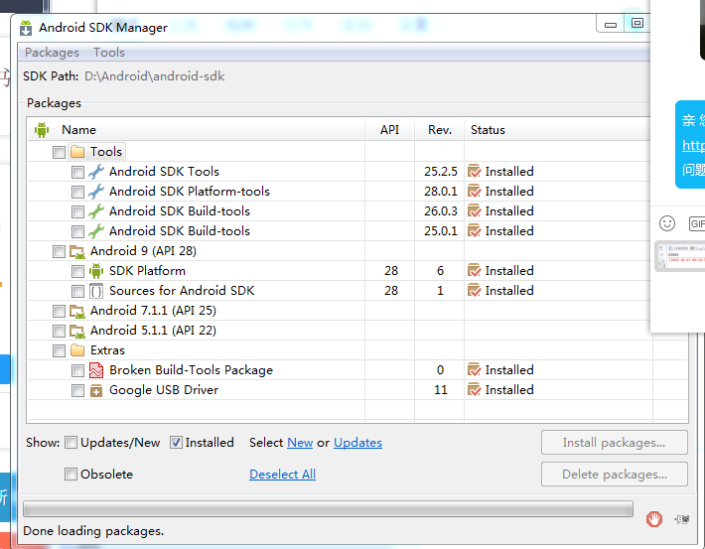Screen dimensions: 705x549
Task: Click the smiley emoji icon in chat window
Action: click(x=667, y=223)
